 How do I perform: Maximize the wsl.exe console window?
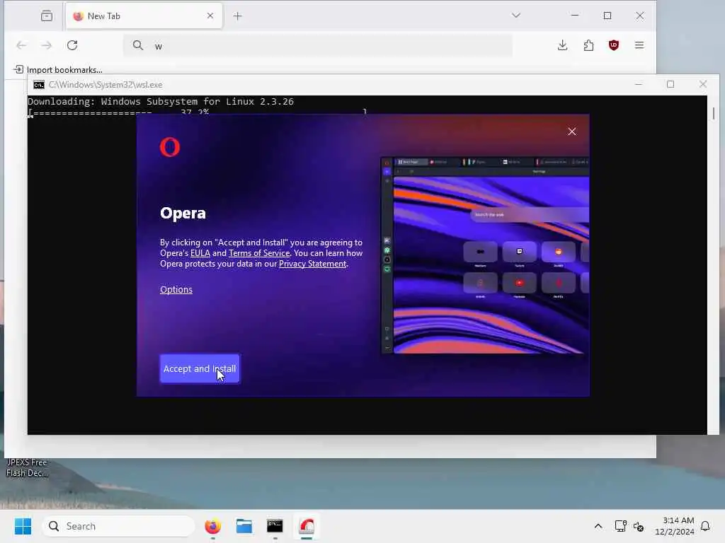pos(670,85)
